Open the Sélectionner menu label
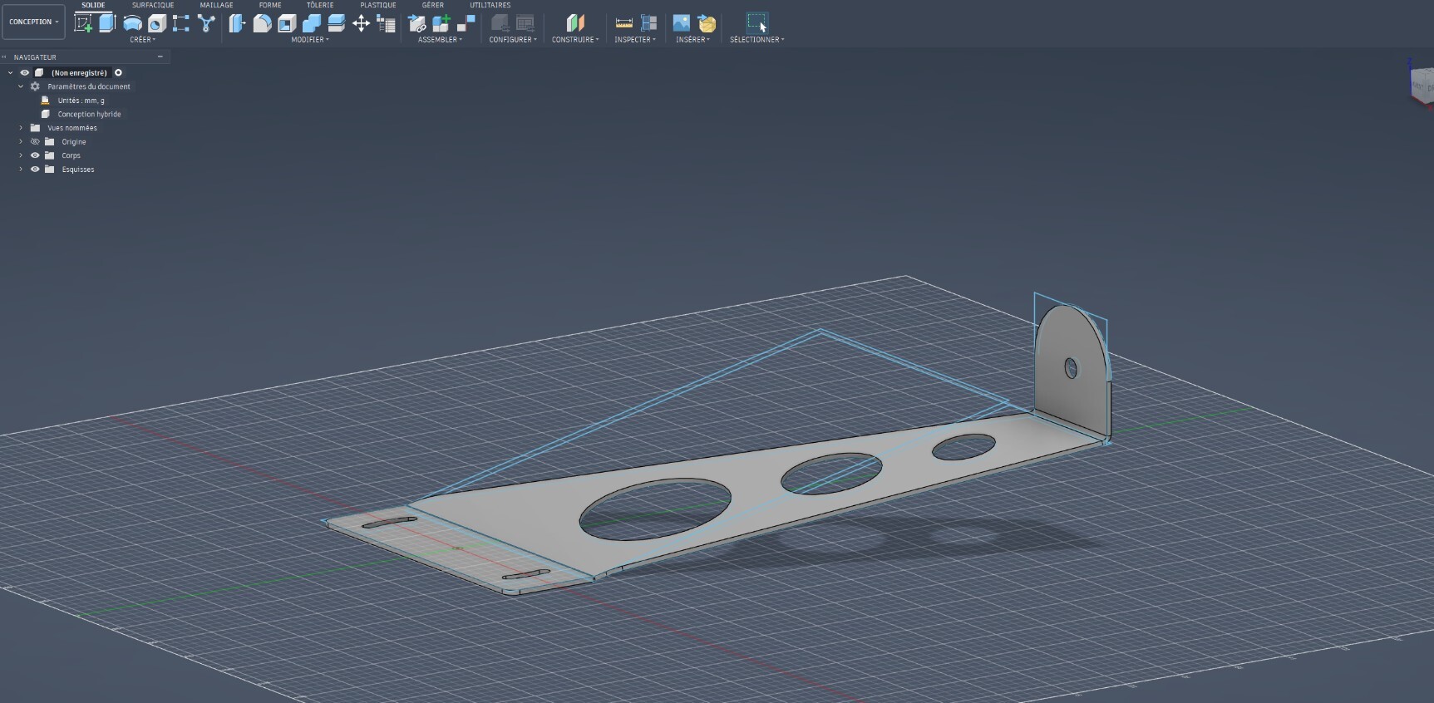Image resolution: width=1434 pixels, height=703 pixels. pyautogui.click(x=756, y=40)
